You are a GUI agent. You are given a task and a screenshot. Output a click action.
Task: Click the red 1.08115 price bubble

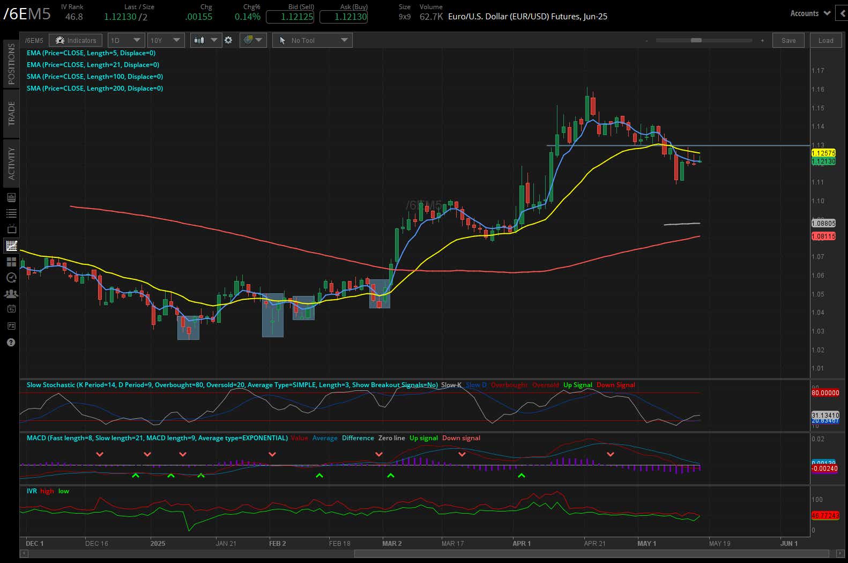(823, 236)
